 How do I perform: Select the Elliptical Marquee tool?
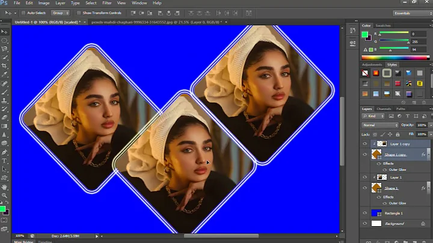click(x=4, y=40)
